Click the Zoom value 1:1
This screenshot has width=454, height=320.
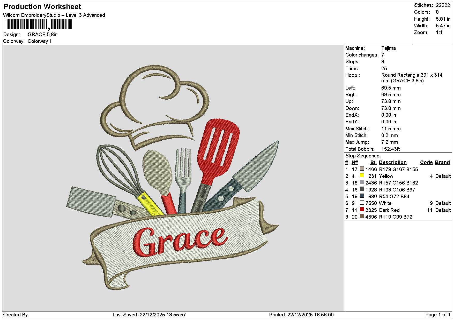pyautogui.click(x=439, y=33)
